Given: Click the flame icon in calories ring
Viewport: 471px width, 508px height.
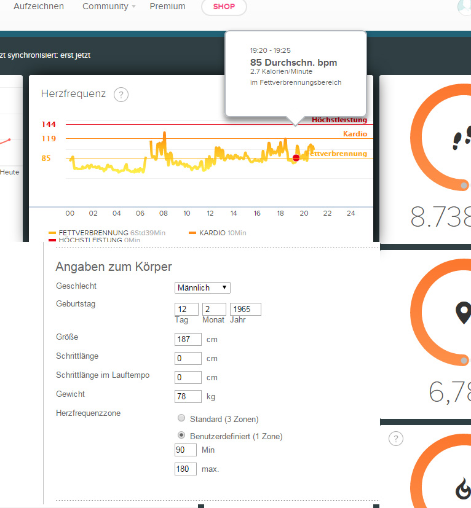Looking at the screenshot, I should pyautogui.click(x=464, y=488).
